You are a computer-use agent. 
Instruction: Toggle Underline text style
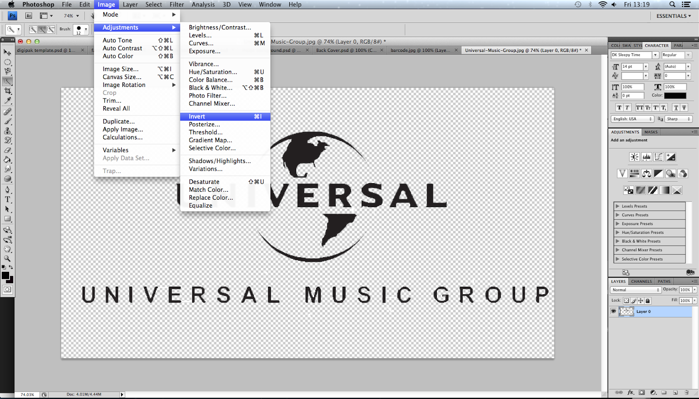[676, 108]
